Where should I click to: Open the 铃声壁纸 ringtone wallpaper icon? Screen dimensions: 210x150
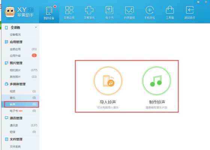click(x=129, y=10)
